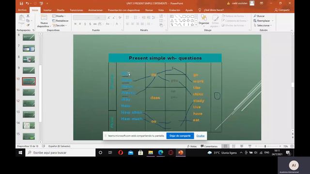Toggle italic formatting K
This screenshot has width=310, height=174.
click(80, 24)
